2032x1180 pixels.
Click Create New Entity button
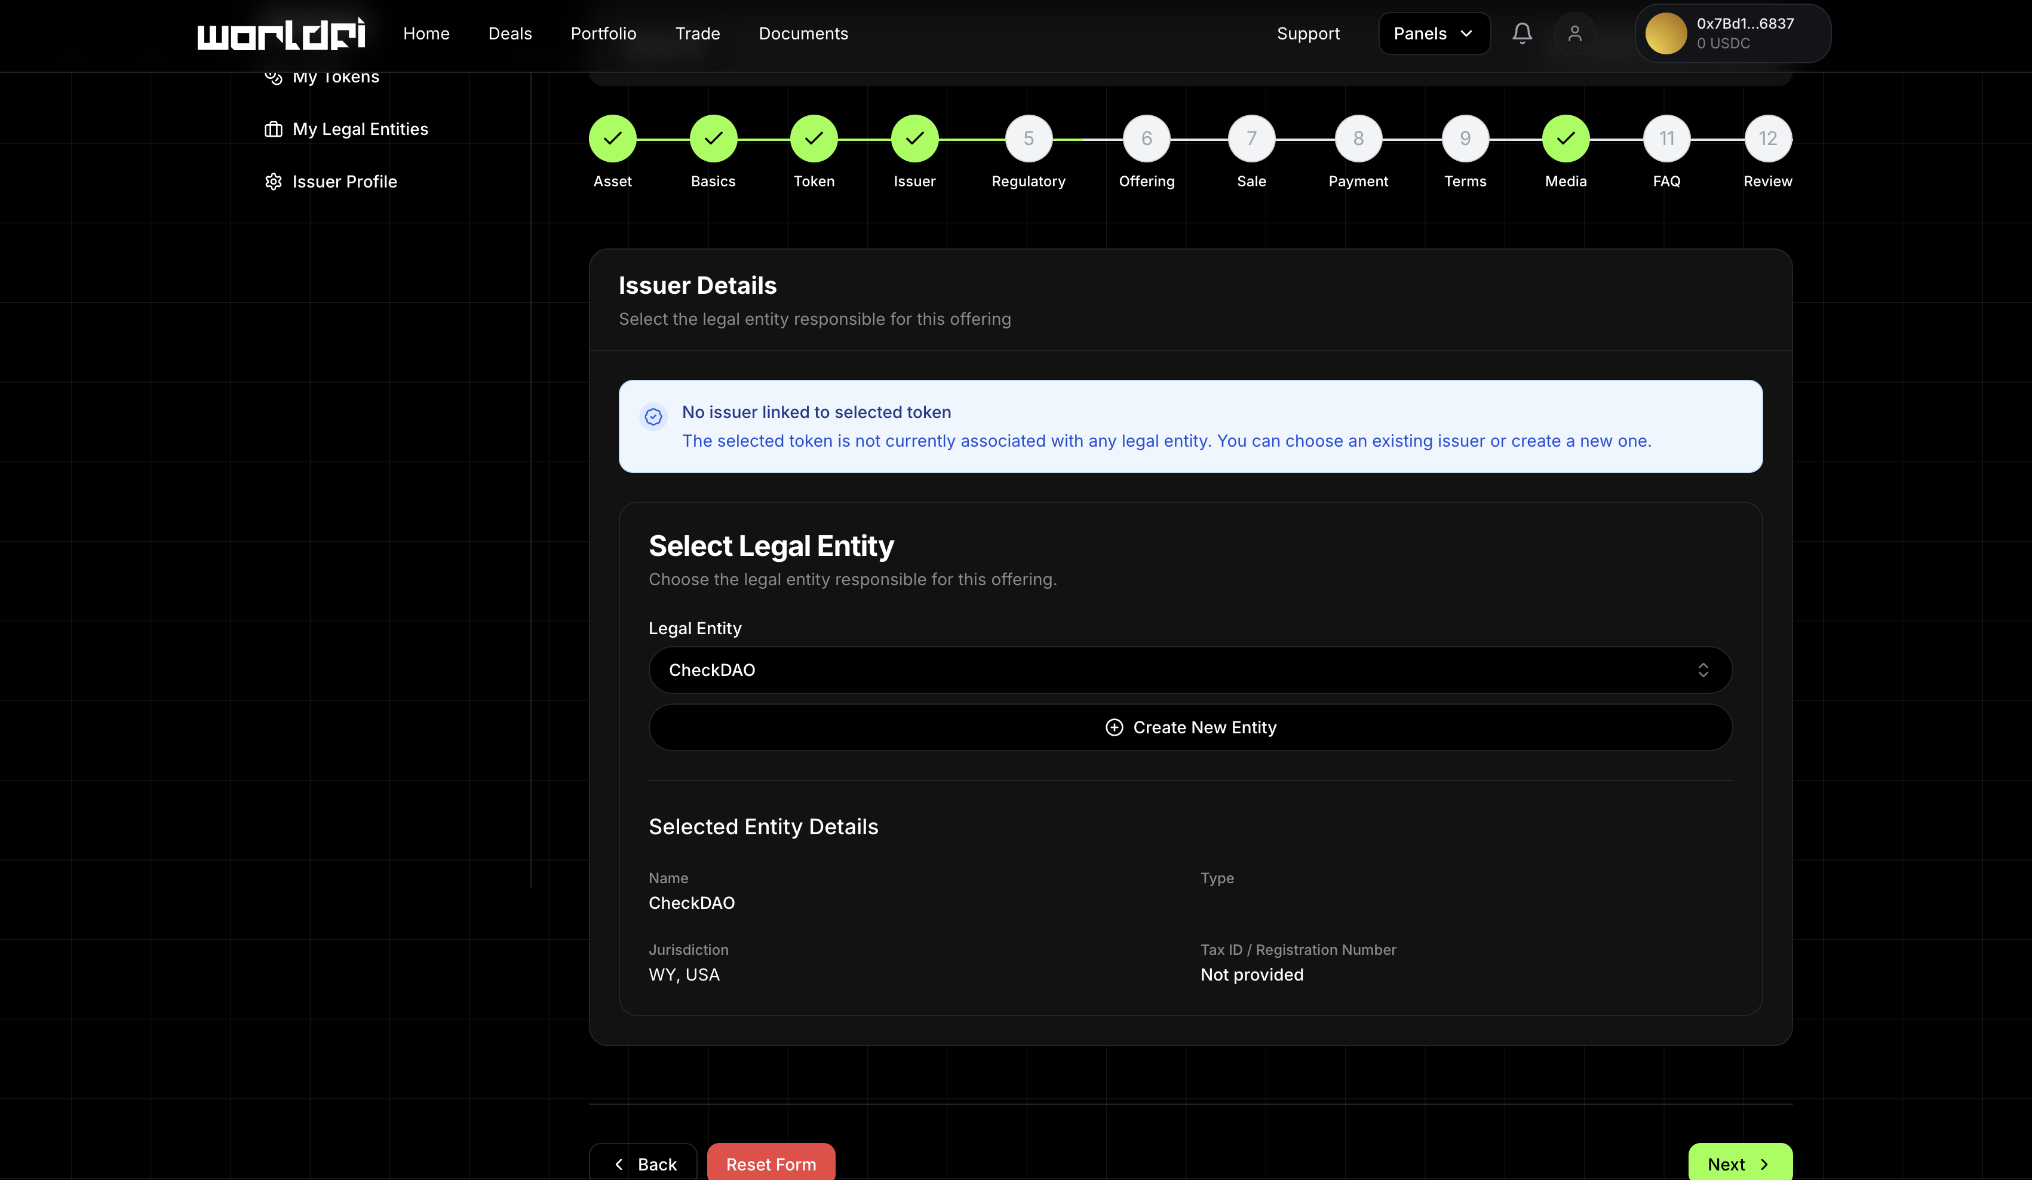point(1190,727)
